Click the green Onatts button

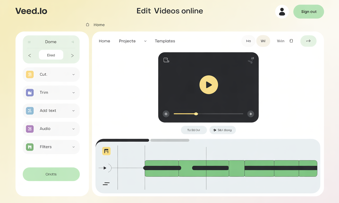pos(51,174)
